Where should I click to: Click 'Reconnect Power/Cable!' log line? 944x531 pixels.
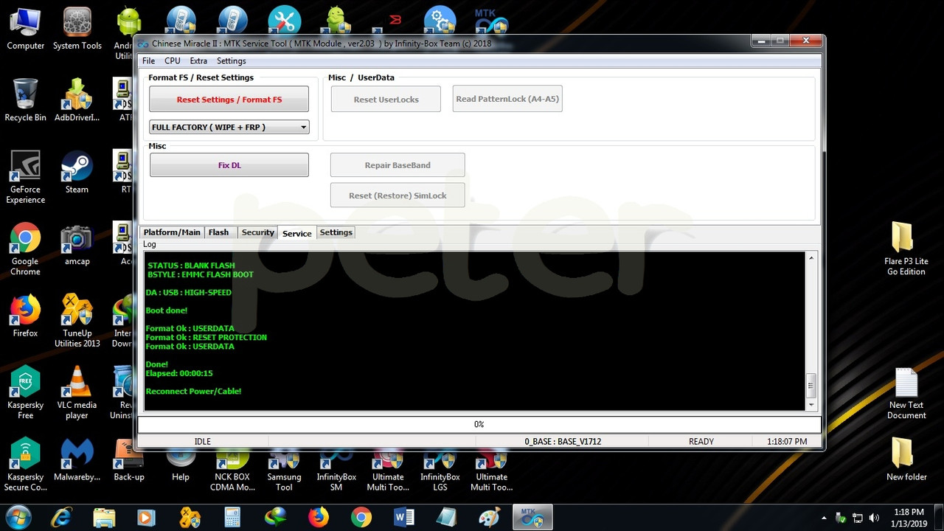click(193, 392)
